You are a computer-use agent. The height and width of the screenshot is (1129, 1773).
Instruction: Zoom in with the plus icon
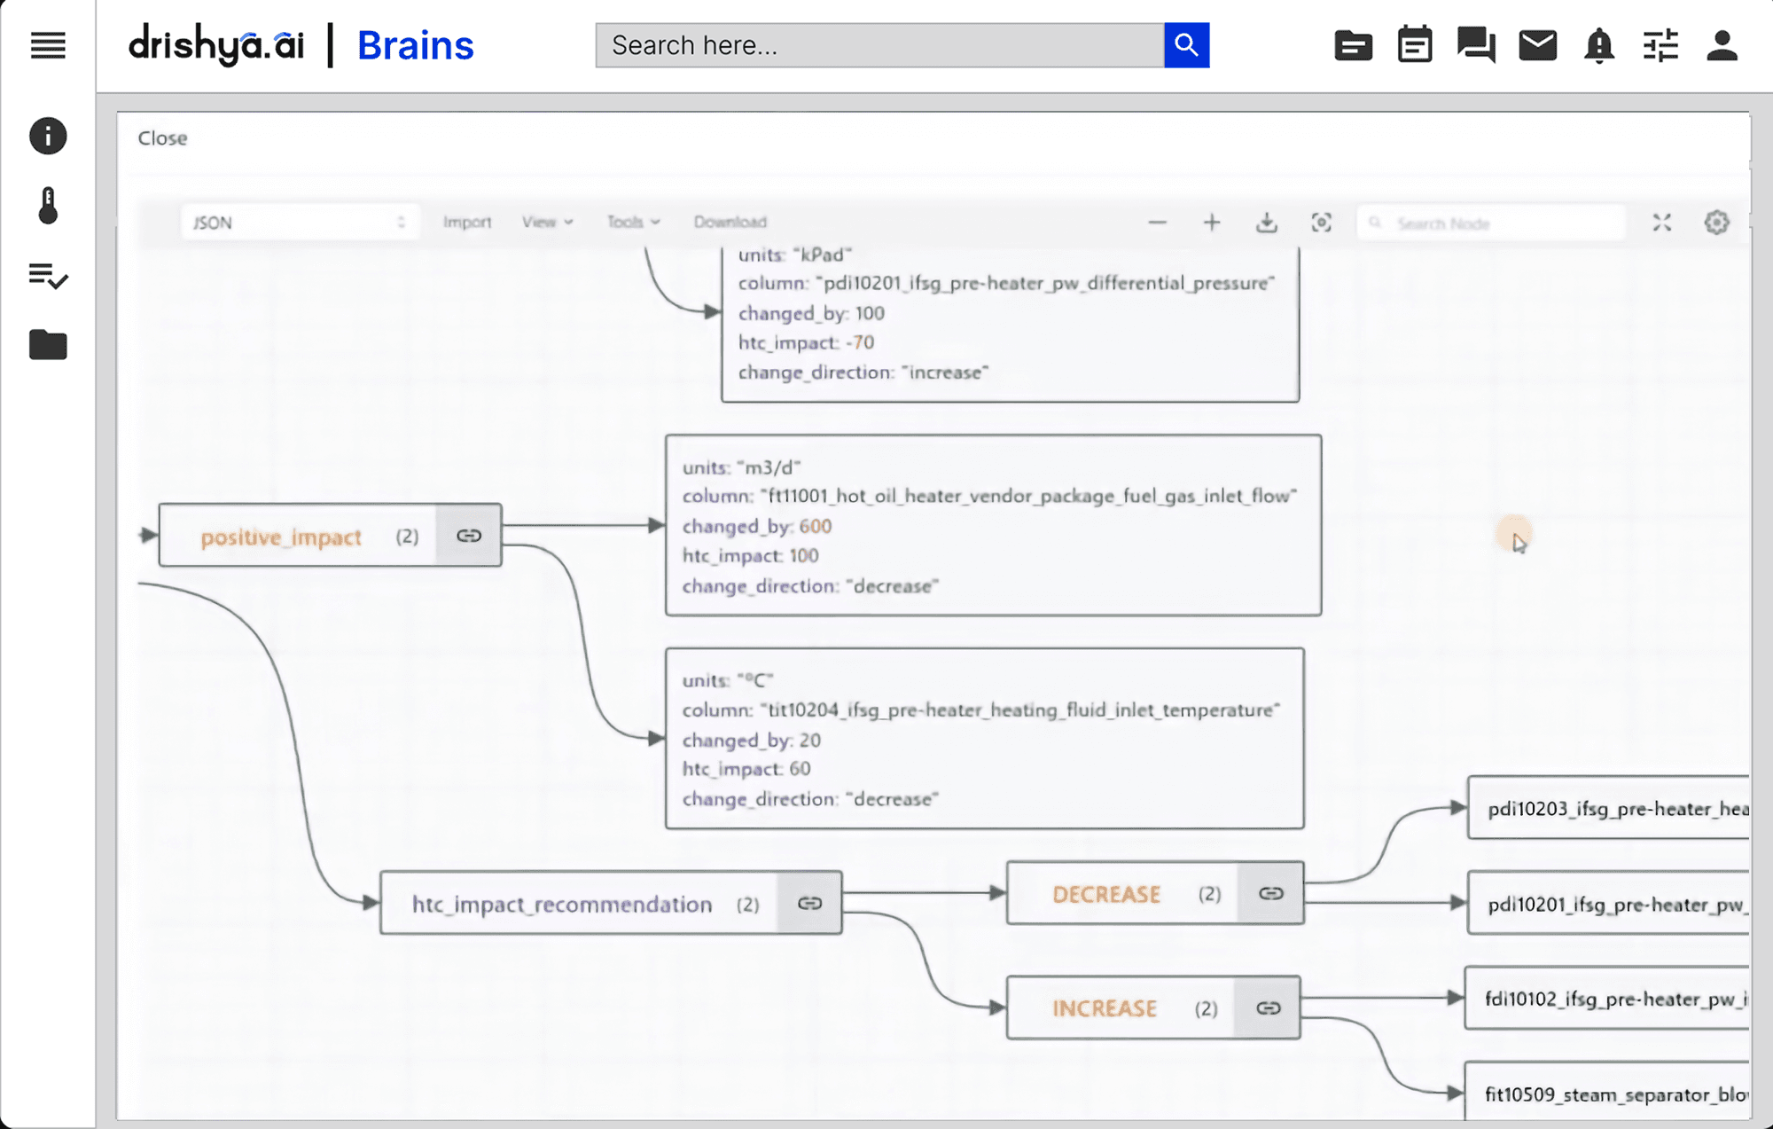point(1212,223)
